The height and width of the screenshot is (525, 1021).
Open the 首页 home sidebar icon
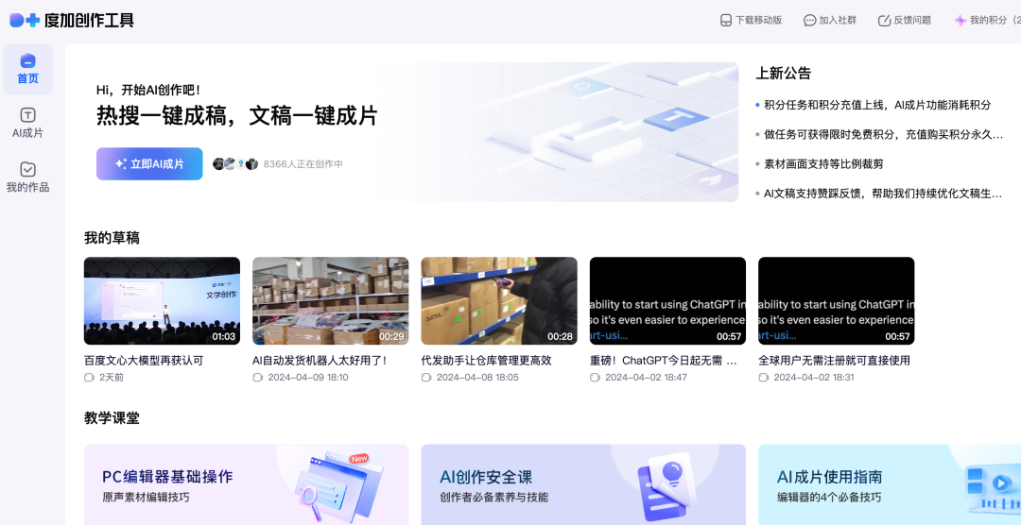click(28, 60)
